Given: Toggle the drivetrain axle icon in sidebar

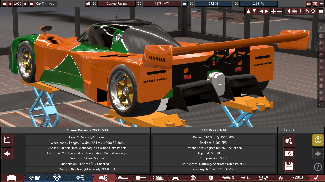Looking at the screenshot, I should pyautogui.click(x=321, y=48).
